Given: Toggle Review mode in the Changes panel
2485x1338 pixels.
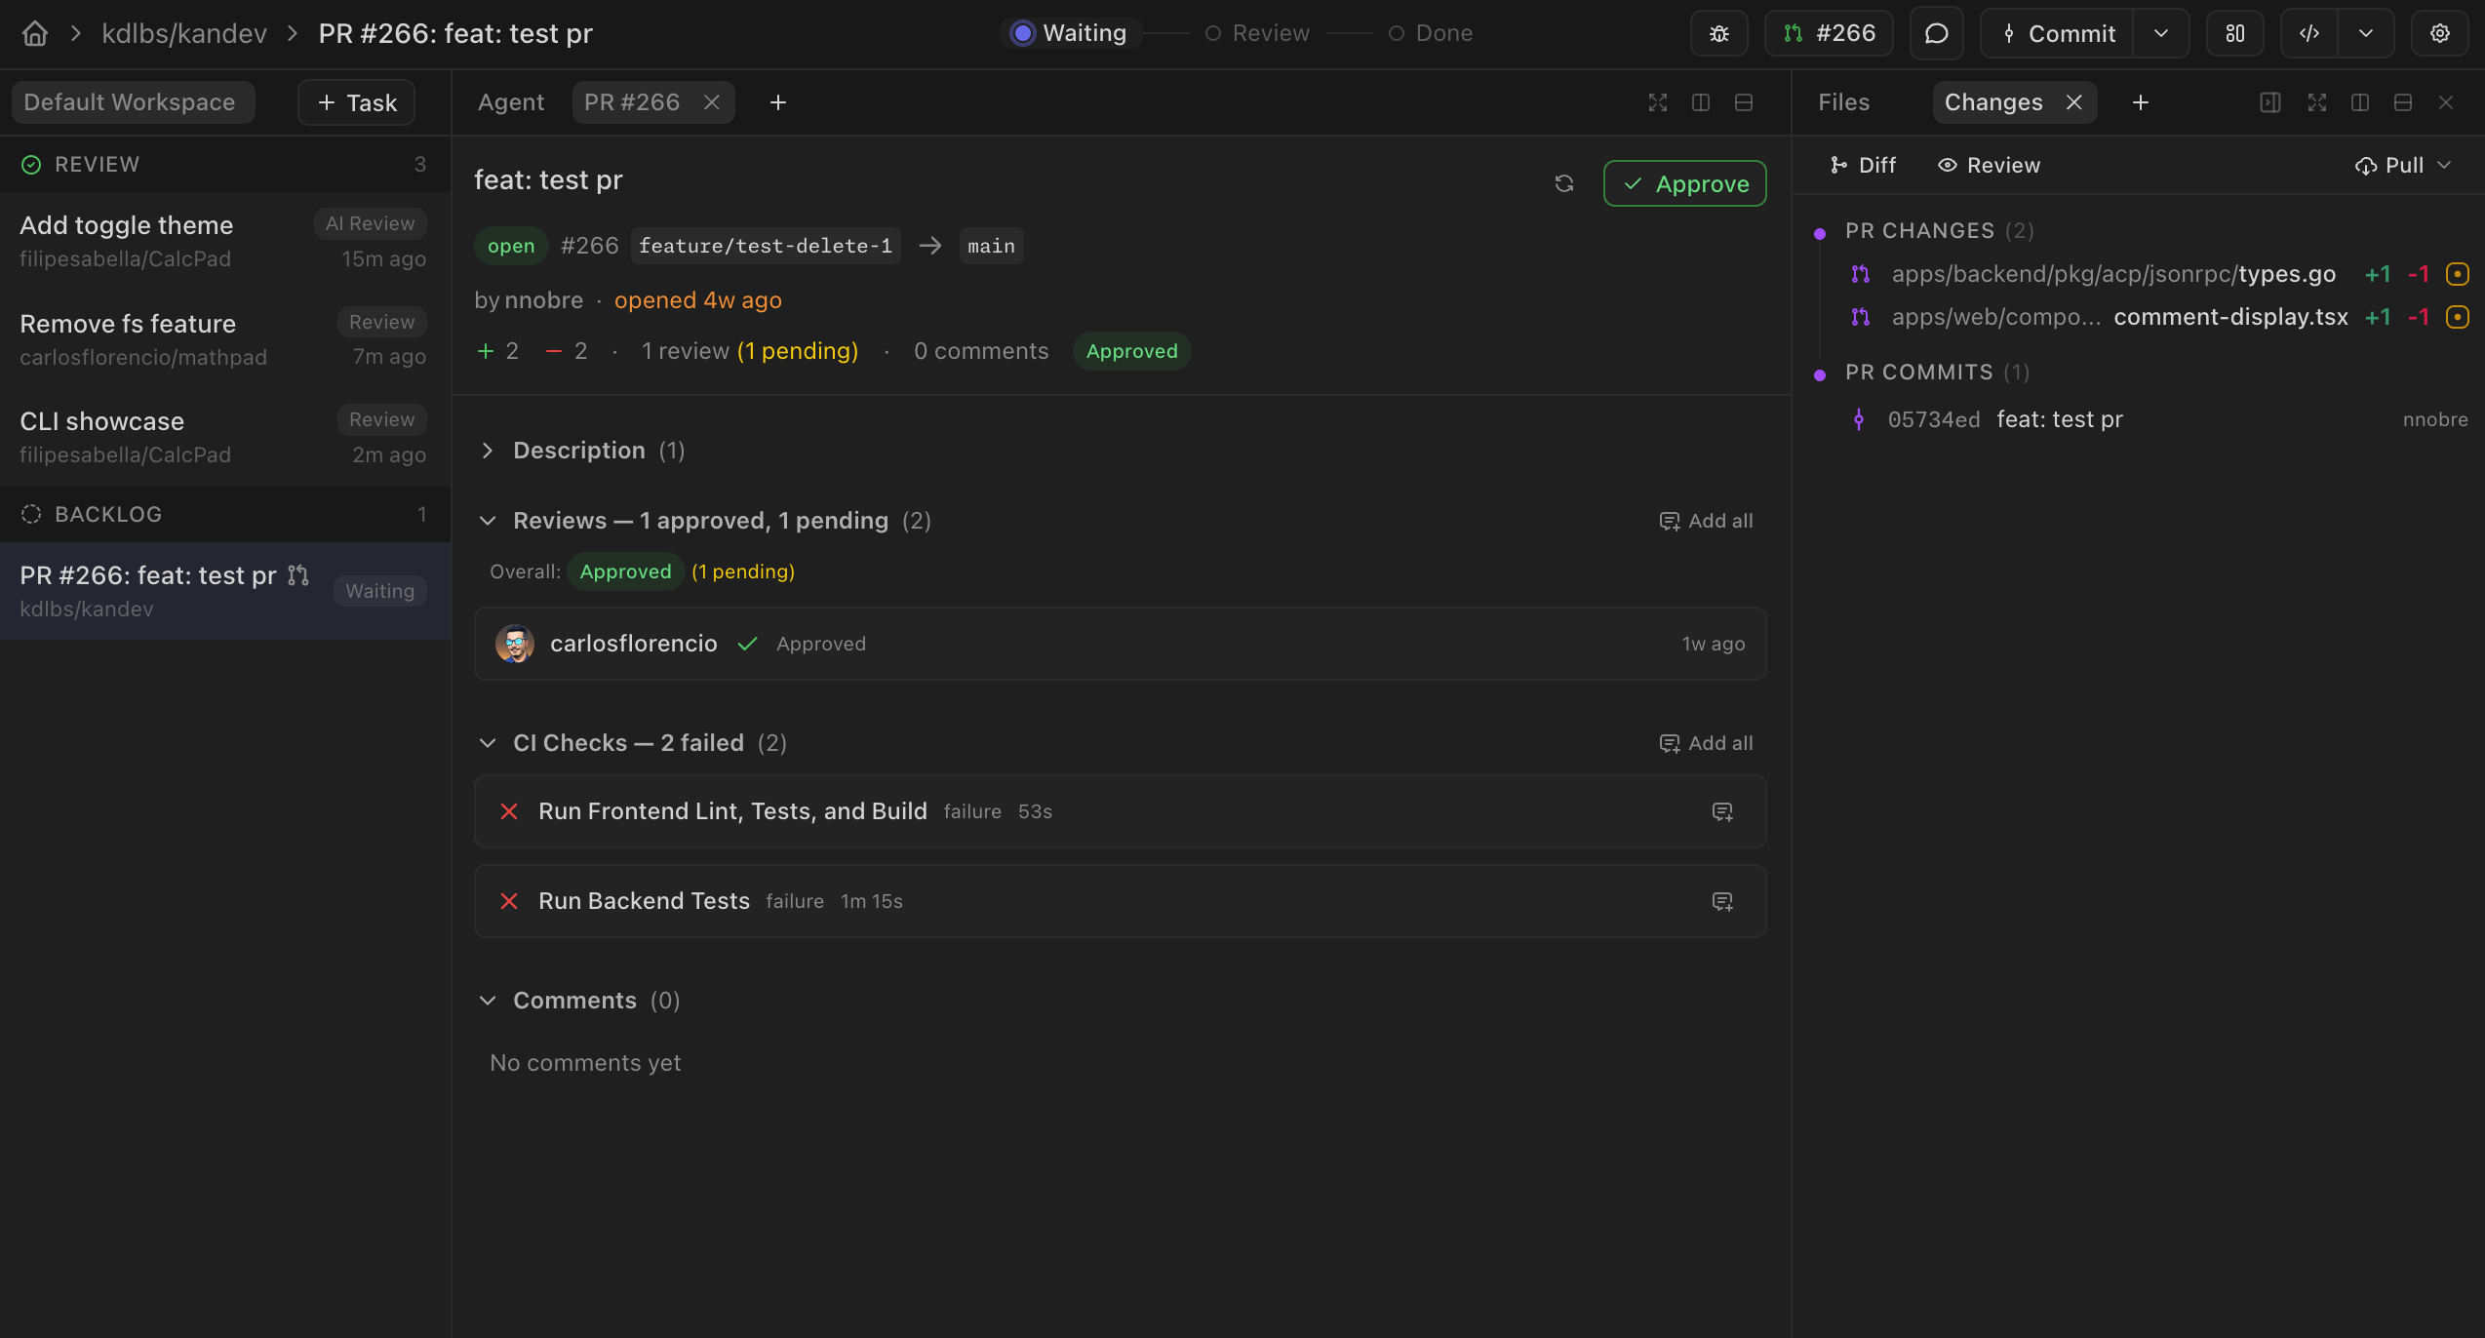Looking at the screenshot, I should pyautogui.click(x=1989, y=165).
